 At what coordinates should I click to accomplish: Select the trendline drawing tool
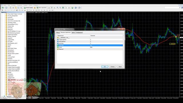[x=14, y=10]
